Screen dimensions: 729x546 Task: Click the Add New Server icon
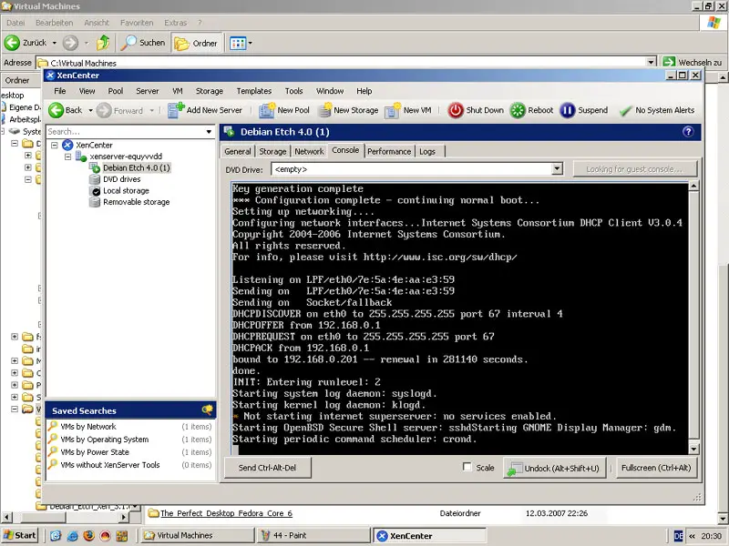(176, 110)
